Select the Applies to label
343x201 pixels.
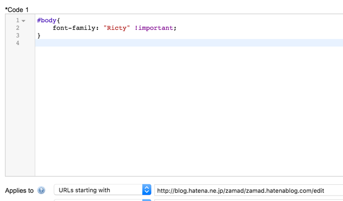(19, 191)
